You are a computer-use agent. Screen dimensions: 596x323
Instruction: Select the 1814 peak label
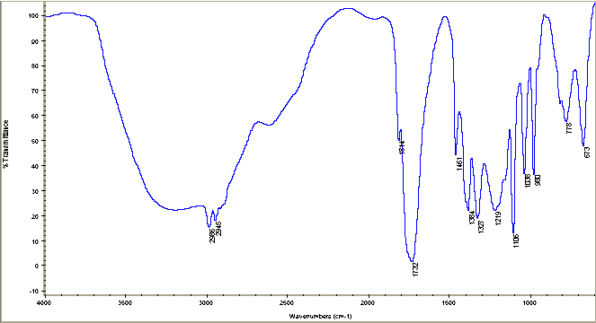pyautogui.click(x=402, y=147)
